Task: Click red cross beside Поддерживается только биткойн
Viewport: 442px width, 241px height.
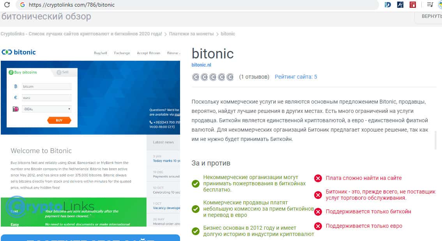Action: (318, 212)
